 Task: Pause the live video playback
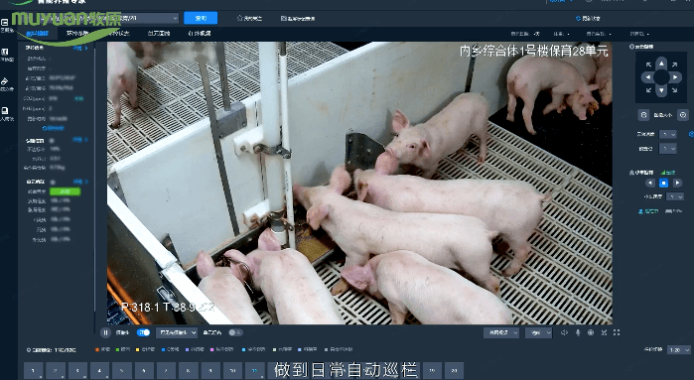coord(105,332)
